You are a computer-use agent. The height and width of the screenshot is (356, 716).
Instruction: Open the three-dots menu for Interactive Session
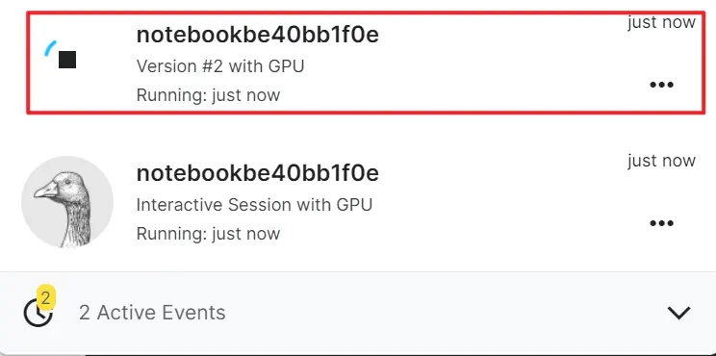coord(662,223)
